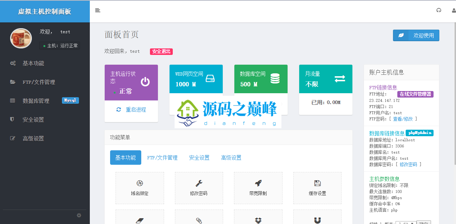456x224 pixels.
Task: Switch to the 高级设置 tab
Action: tap(231, 158)
